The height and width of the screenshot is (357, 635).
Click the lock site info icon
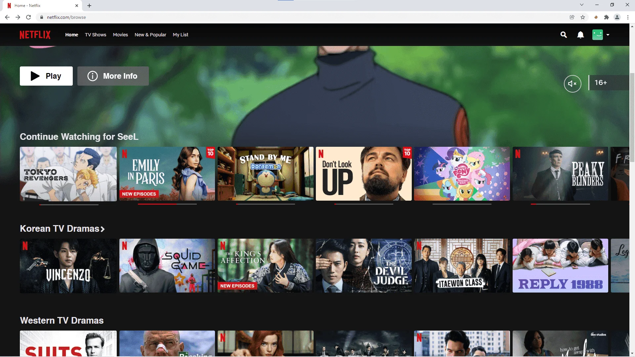coord(41,17)
